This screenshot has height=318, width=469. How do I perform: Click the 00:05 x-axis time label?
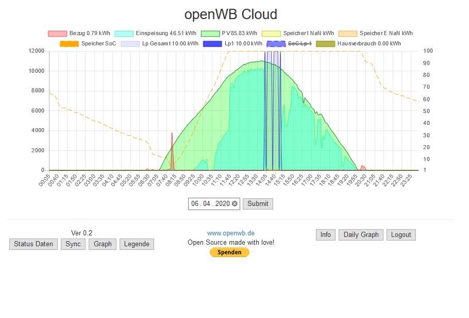[44, 181]
